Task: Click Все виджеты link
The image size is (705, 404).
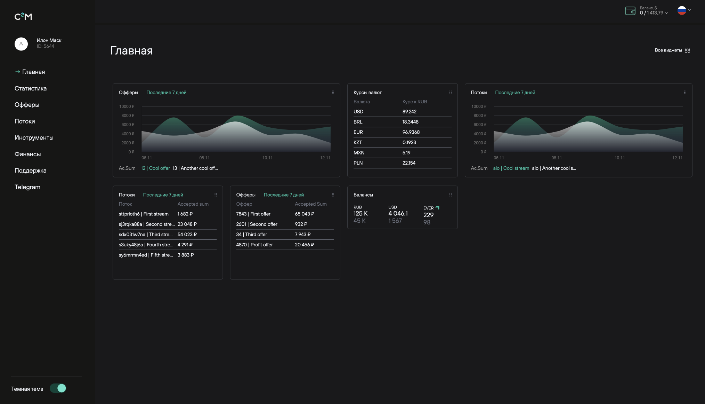Action: point(668,50)
